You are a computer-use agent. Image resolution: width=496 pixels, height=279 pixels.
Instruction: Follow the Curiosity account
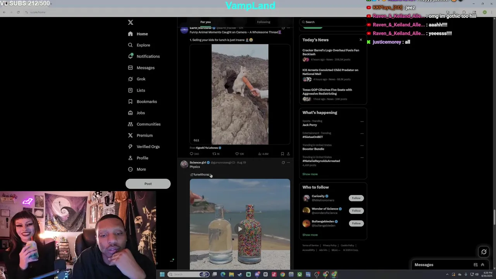[x=356, y=198]
